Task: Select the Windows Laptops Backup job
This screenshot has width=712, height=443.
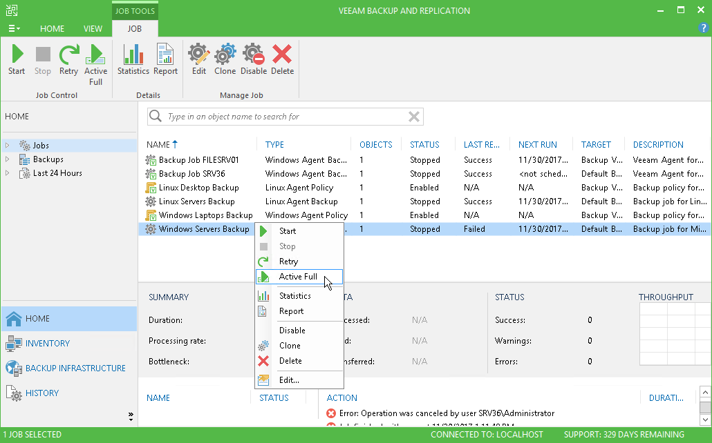Action: tap(423, 215)
